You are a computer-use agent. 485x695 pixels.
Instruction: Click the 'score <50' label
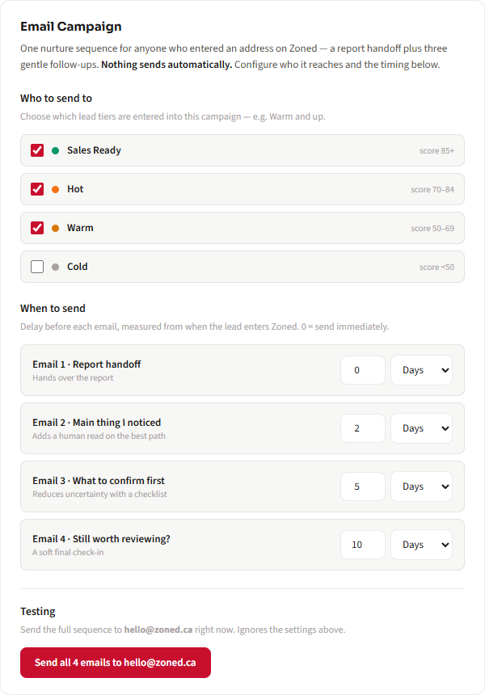436,267
